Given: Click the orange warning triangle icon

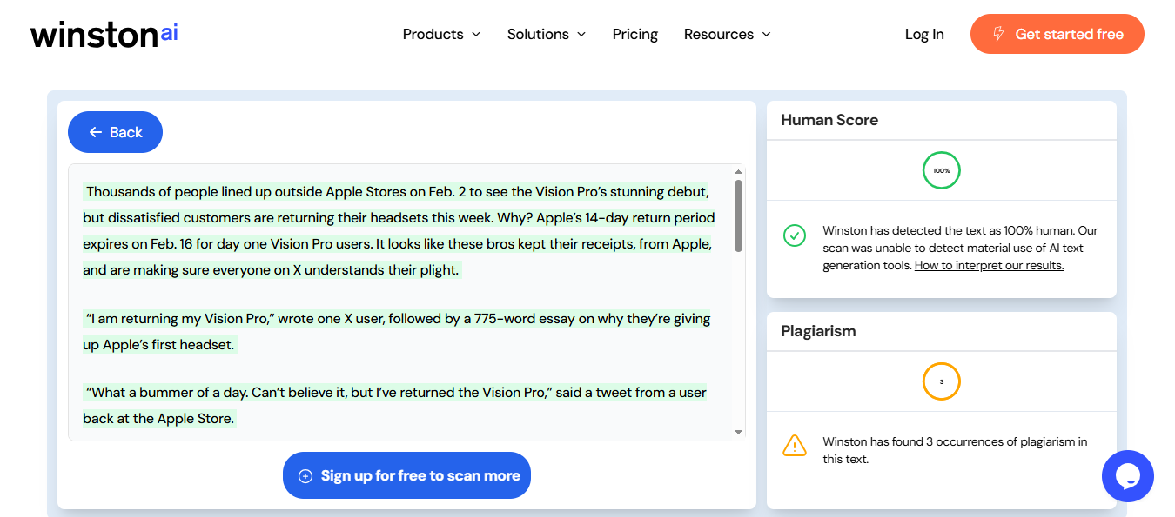Looking at the screenshot, I should point(794,446).
